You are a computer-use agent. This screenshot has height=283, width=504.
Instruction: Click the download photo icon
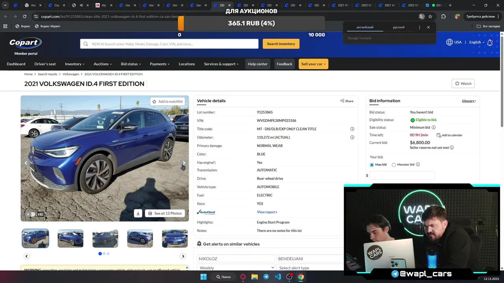coord(138,213)
